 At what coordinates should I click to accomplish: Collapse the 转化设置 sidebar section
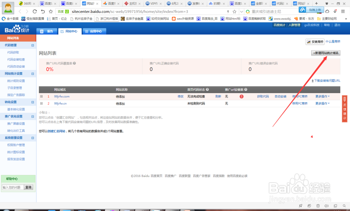pos(33,102)
